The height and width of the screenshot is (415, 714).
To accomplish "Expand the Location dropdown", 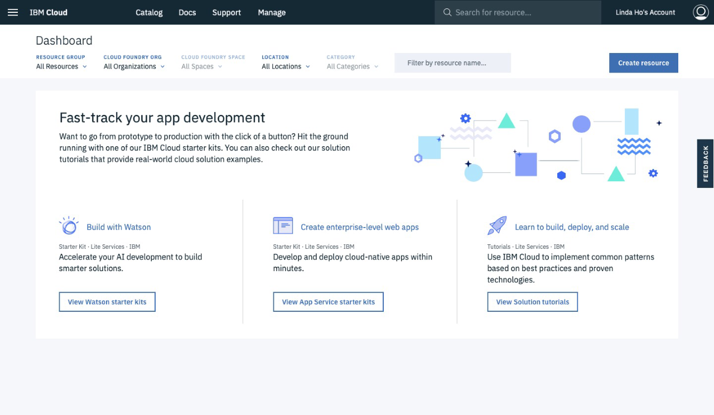I will coord(286,66).
